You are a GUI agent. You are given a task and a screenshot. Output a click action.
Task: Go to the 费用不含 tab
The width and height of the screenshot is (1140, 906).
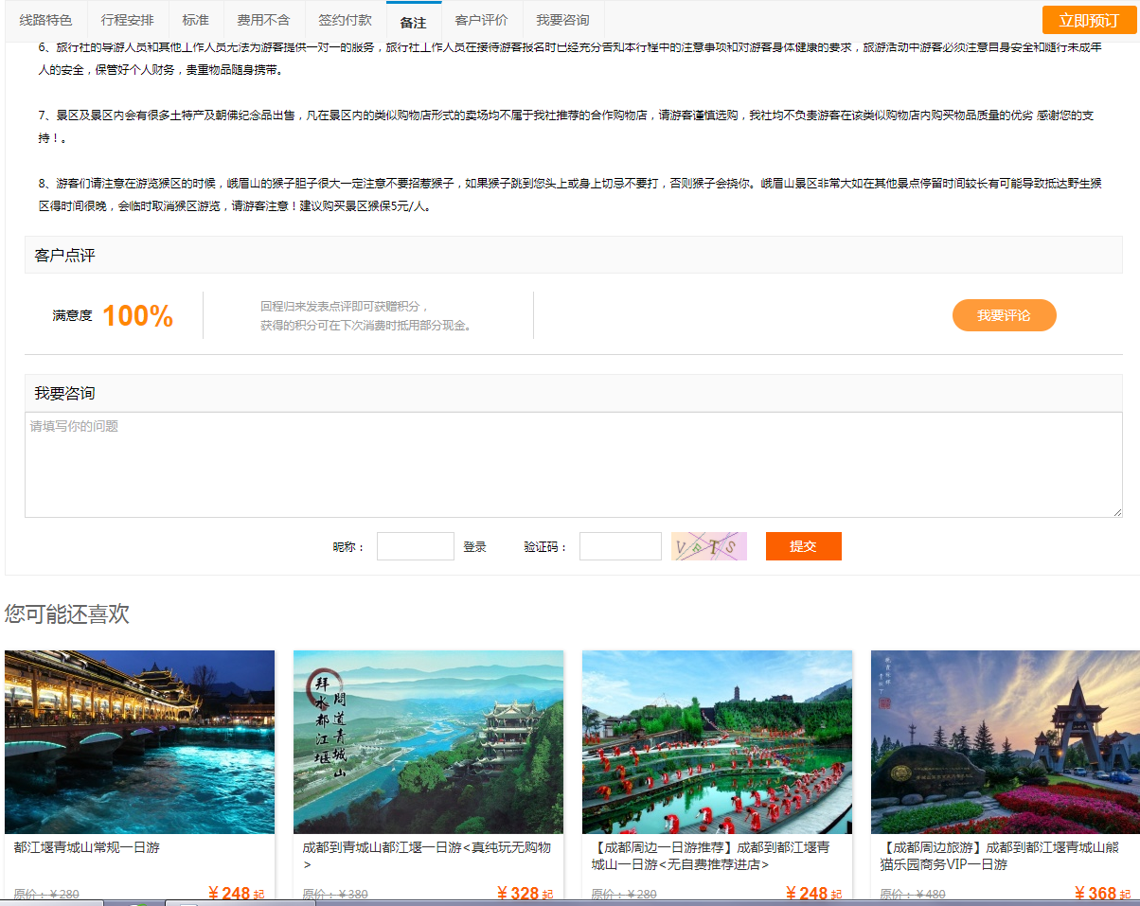(263, 20)
